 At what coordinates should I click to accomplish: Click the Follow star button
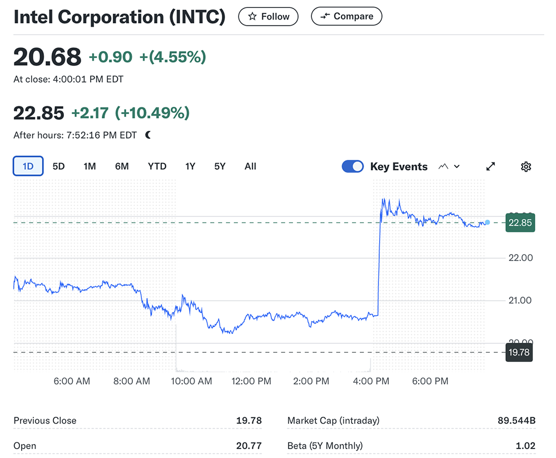point(268,17)
